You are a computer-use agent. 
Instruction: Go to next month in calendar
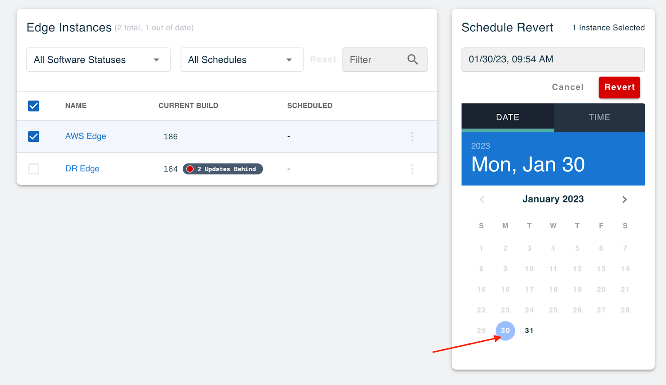(624, 200)
